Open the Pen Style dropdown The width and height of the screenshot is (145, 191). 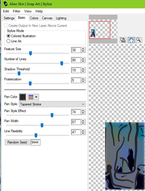click(52, 104)
